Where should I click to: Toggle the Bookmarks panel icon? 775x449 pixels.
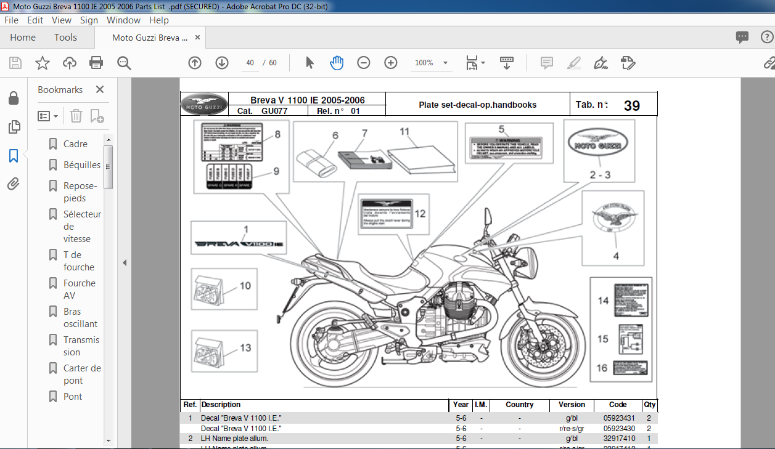14,156
